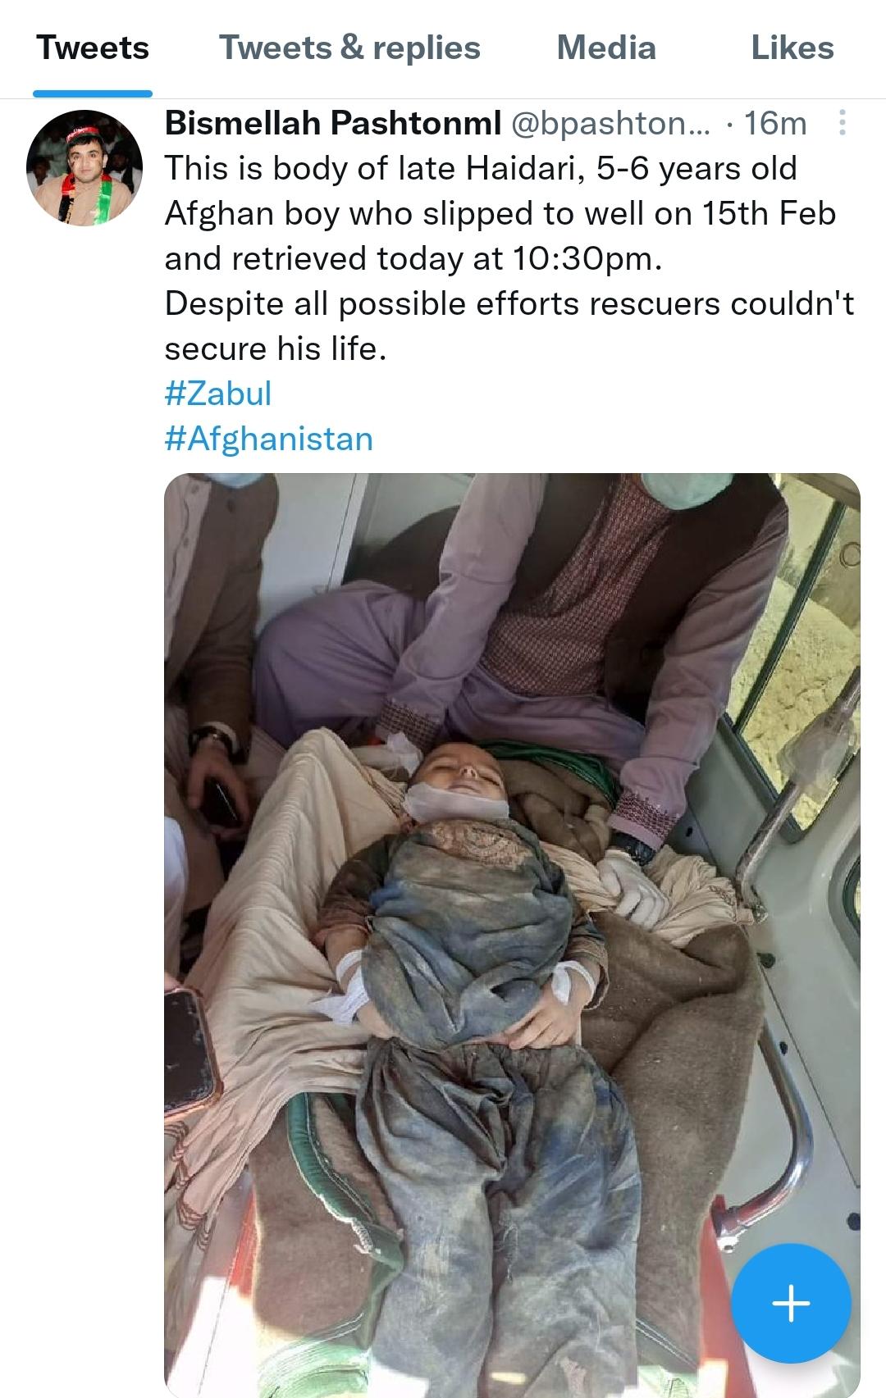Tap the 'retrieved today at 10:30pm' line
This screenshot has width=886, height=1398.
413,258
